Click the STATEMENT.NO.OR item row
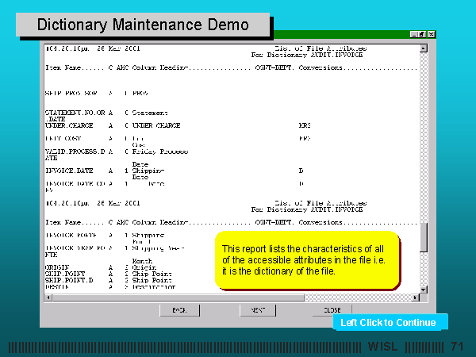476x357 pixels. pyautogui.click(x=76, y=113)
